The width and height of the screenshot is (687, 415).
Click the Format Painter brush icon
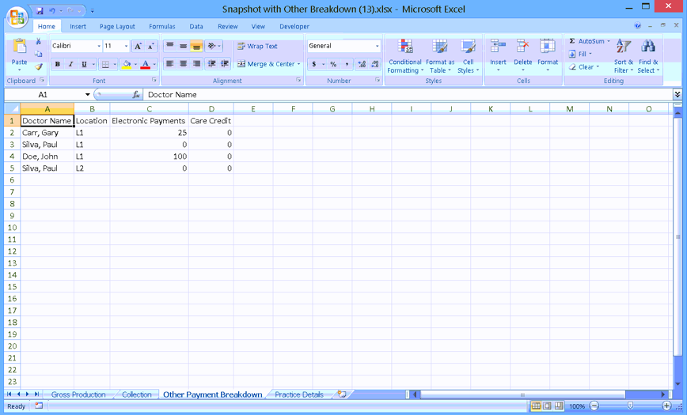click(39, 67)
